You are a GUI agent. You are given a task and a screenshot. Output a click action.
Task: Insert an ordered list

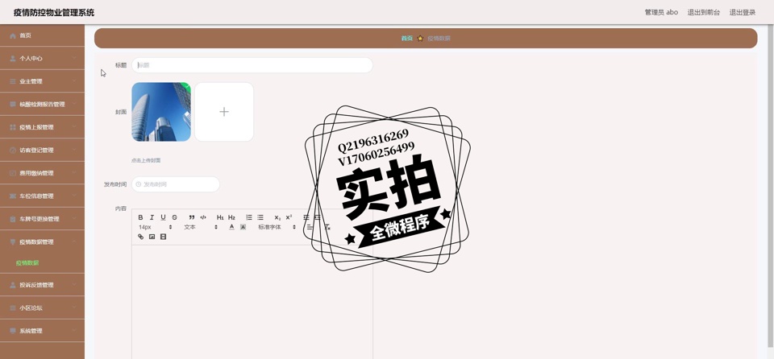point(249,217)
